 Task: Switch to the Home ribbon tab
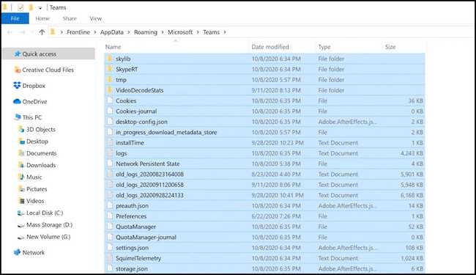[x=42, y=18]
